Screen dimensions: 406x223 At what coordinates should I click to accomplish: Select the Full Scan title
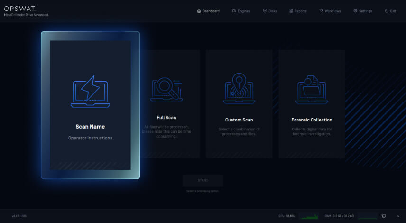[166, 118]
